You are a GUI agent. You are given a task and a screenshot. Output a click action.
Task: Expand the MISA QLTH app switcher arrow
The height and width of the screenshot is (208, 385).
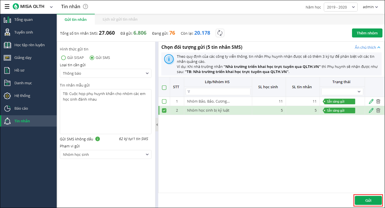tap(51, 7)
